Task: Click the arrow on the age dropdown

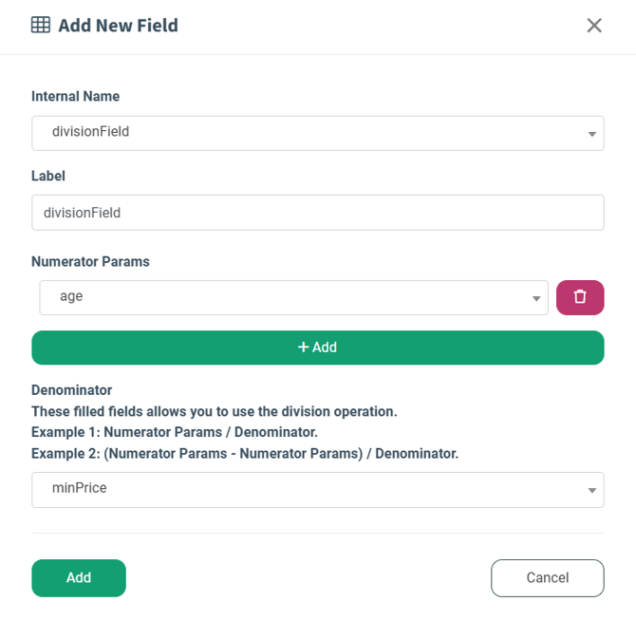Action: point(537,298)
